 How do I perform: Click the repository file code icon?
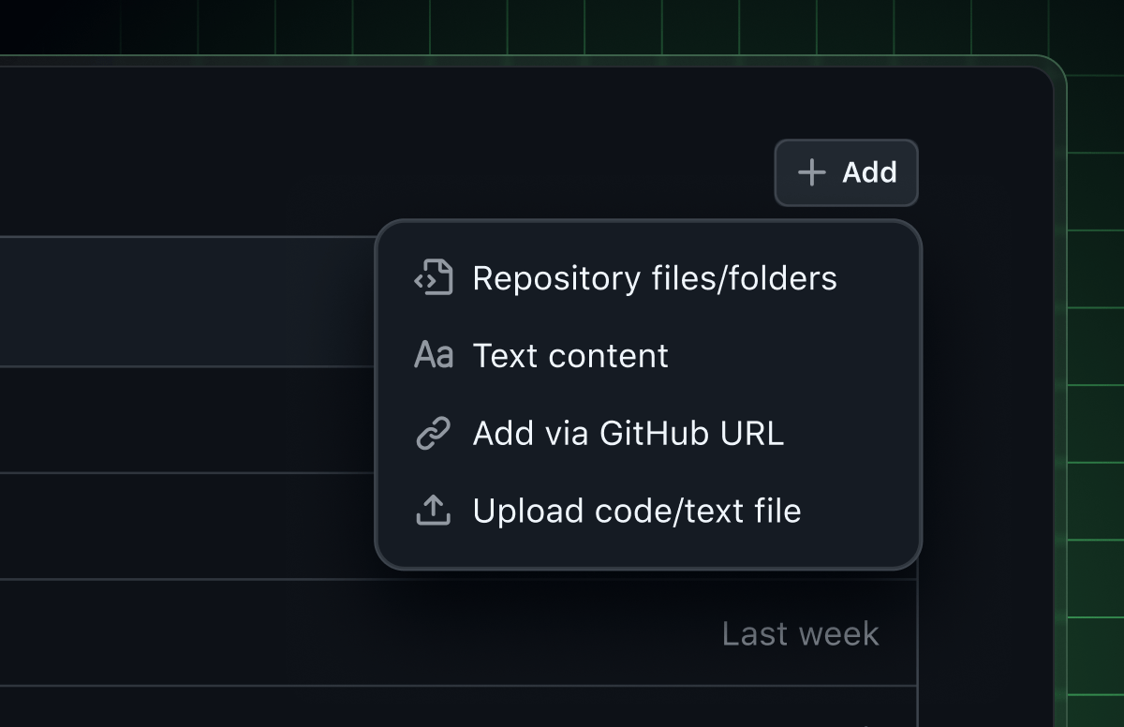pyautogui.click(x=434, y=278)
